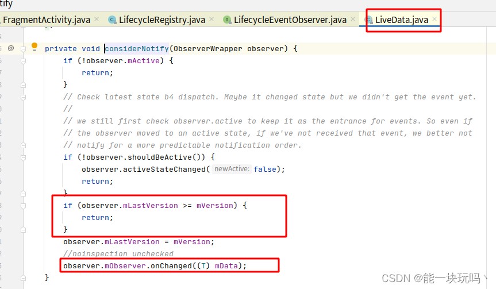Fold marker at the mLastVersion block closing brace
Viewport: 496px width, 289px height.
click(23, 230)
